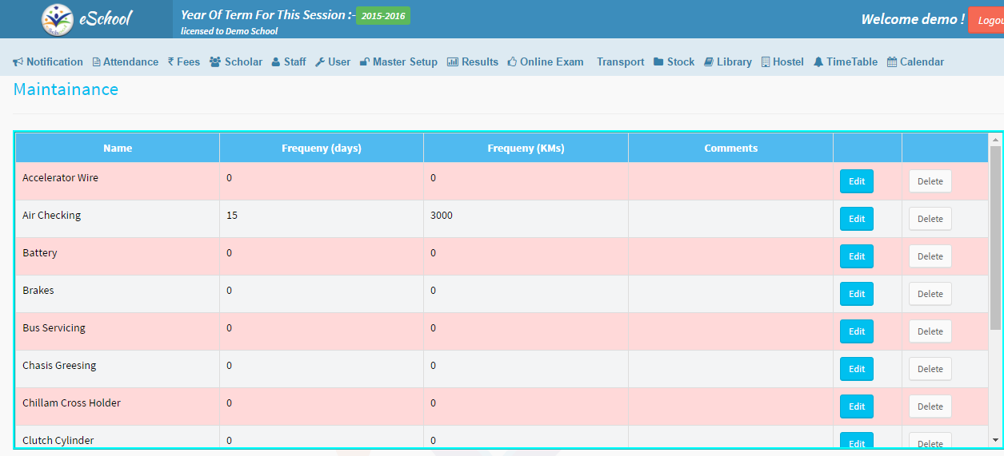This screenshot has width=1004, height=456.
Task: Open the Calendar menu item
Action: 915,62
